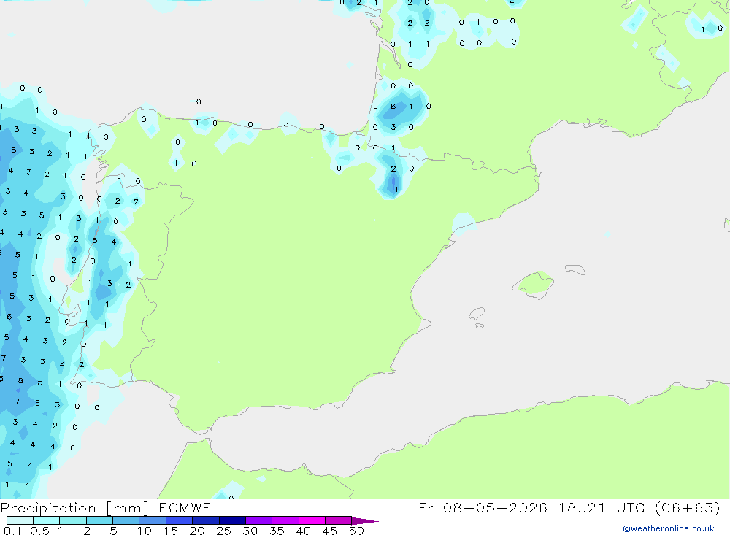
Task: Click the 10–15 mm legend color swatch
Action: coord(153,520)
